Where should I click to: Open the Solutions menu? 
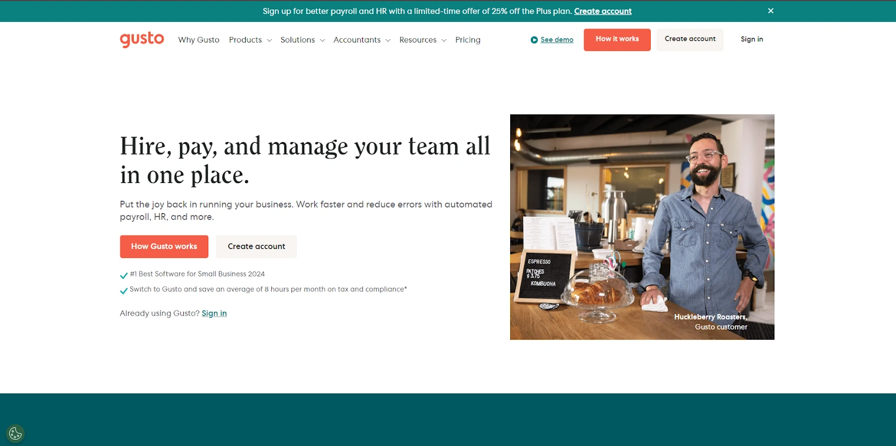297,40
